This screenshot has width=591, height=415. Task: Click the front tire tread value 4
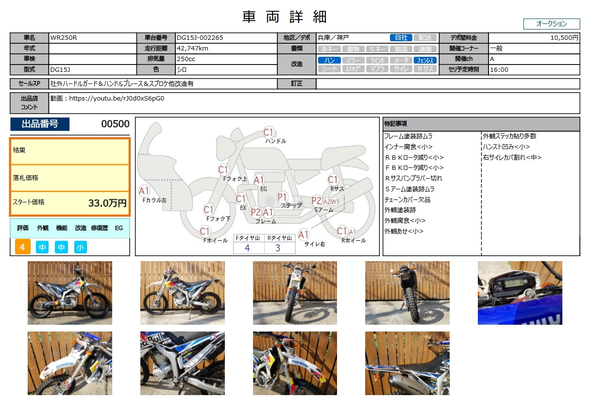[x=247, y=248]
